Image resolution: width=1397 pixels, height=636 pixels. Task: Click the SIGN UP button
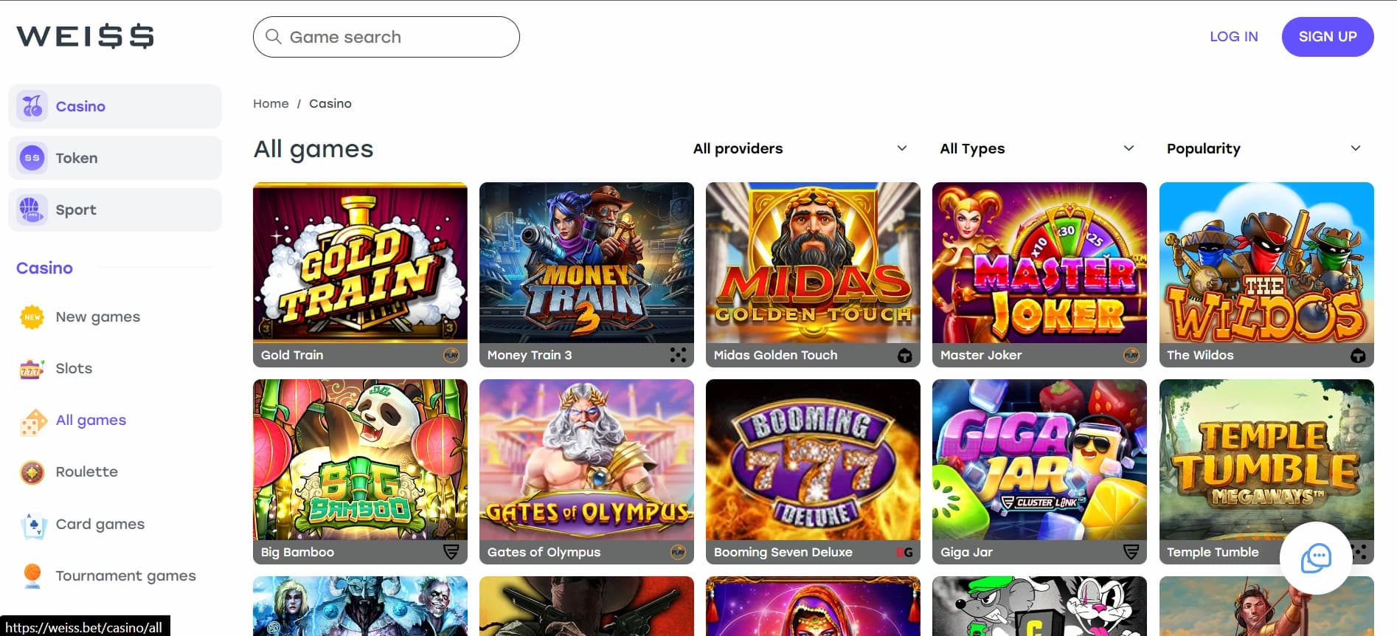[x=1328, y=37]
